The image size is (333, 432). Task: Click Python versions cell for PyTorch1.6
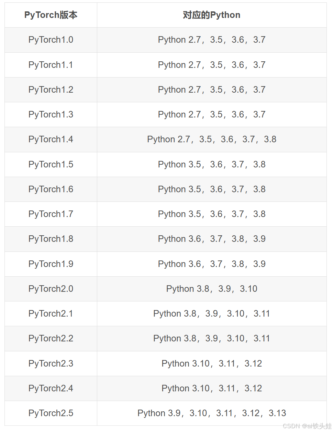(212, 189)
